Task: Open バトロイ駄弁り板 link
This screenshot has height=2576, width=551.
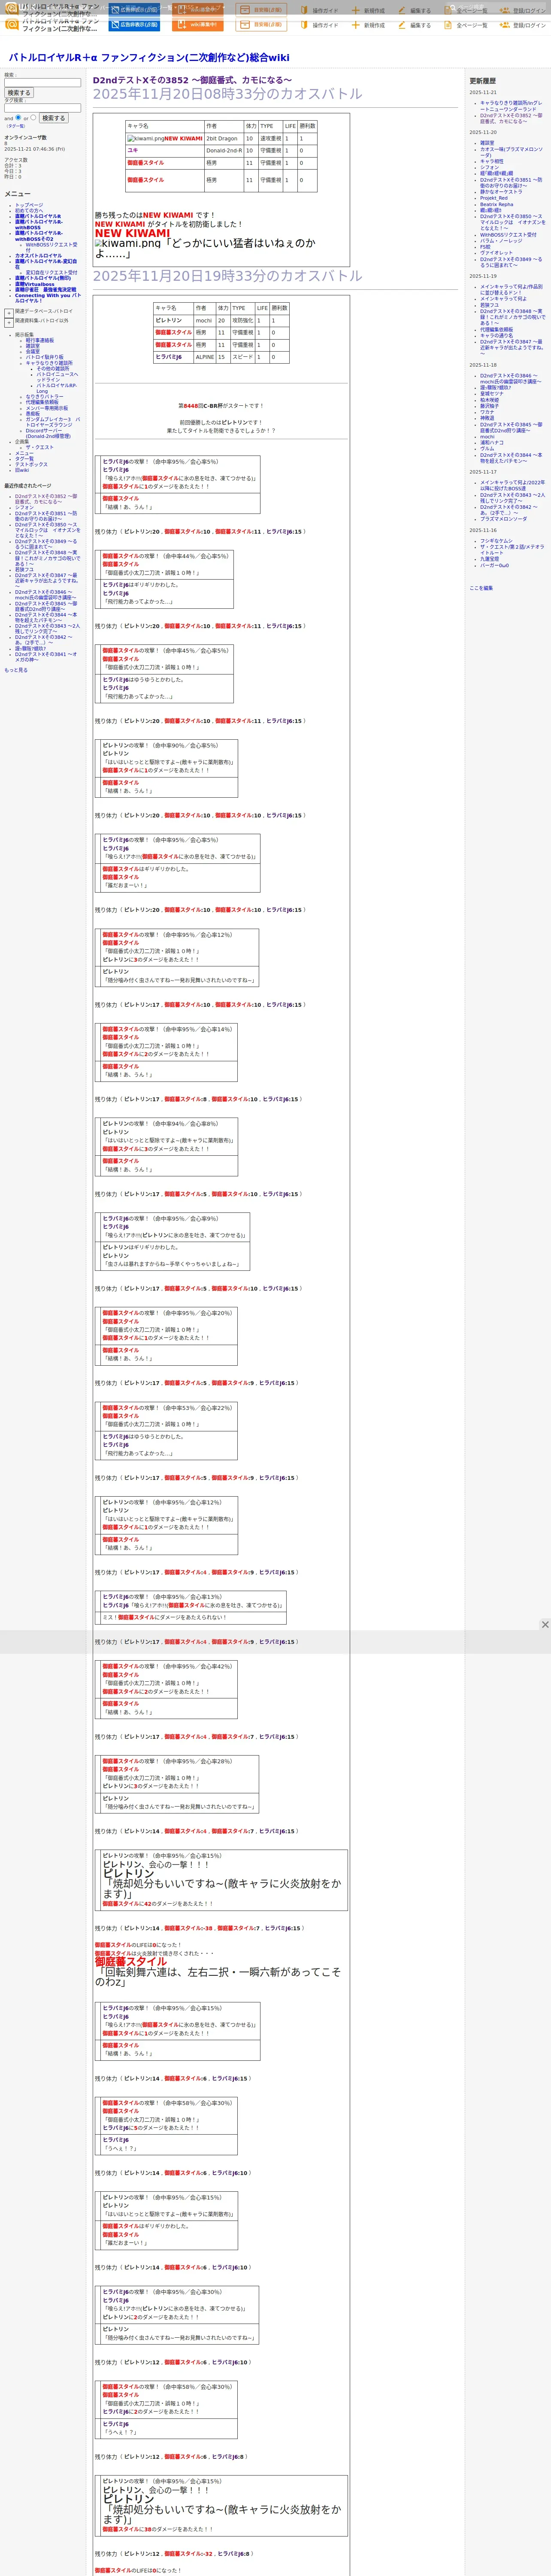Action: tap(44, 357)
